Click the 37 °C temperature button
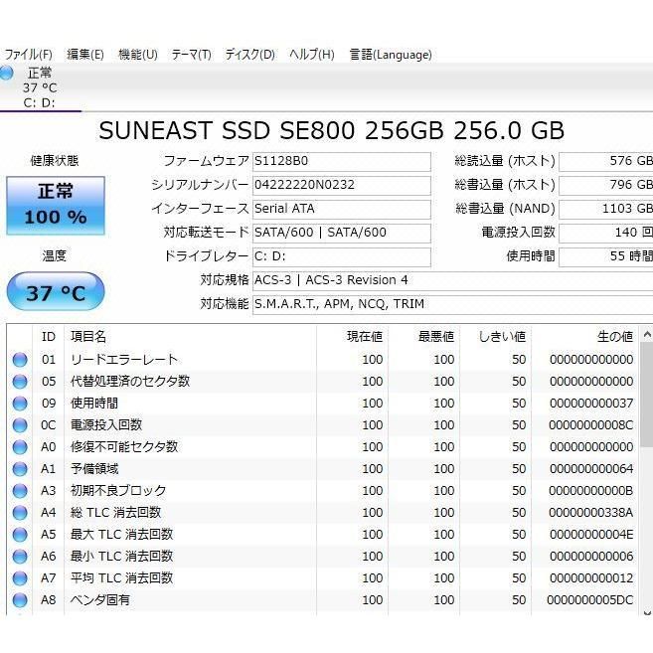 click(x=56, y=291)
